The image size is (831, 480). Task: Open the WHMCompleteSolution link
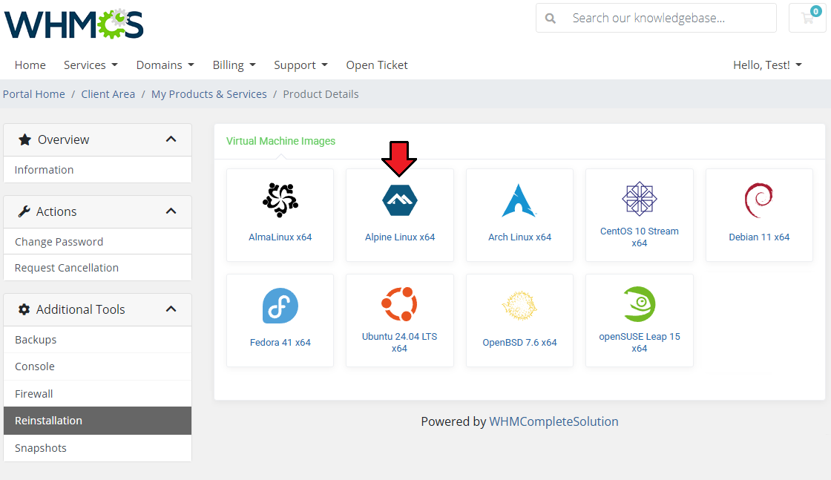tap(554, 421)
